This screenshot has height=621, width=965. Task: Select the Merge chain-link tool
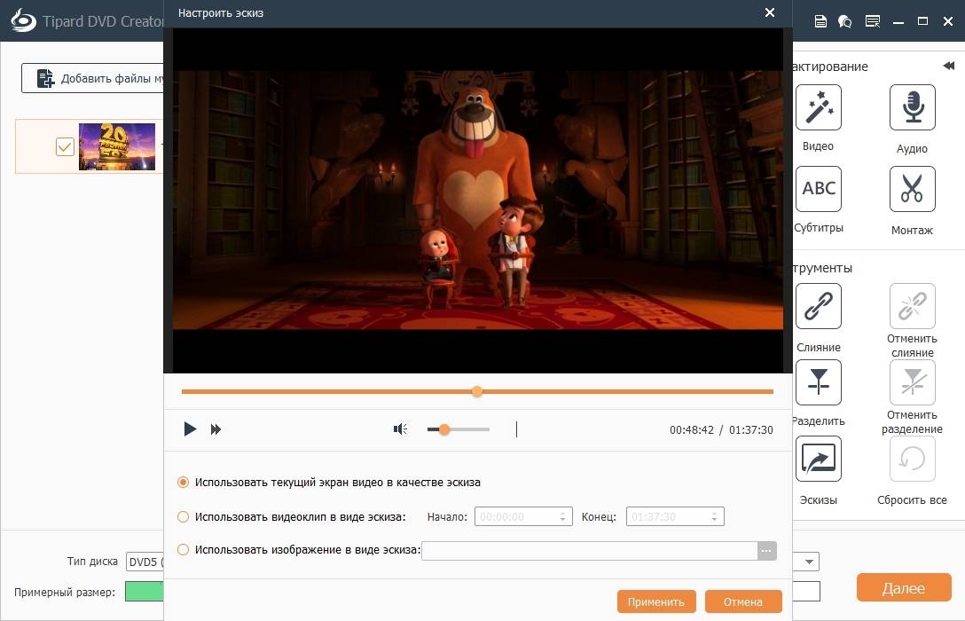click(x=818, y=306)
